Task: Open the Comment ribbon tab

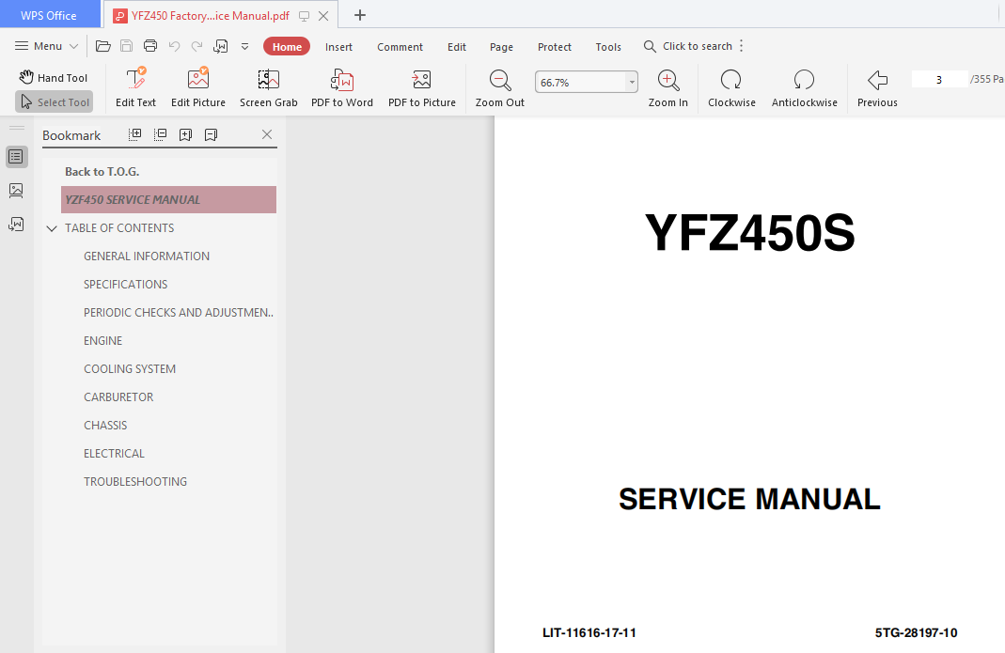Action: point(400,47)
